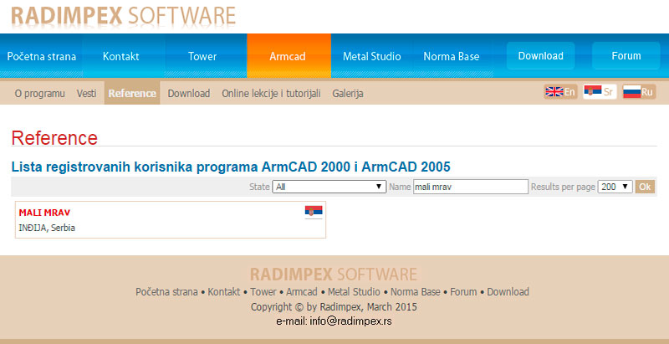The height and width of the screenshot is (344, 669).
Task: Open the O programu sub-tab
Action: (39, 93)
